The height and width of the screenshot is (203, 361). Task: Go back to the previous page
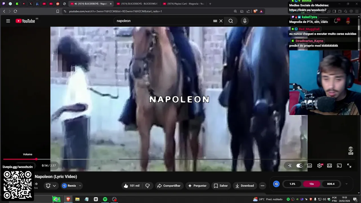[x=4, y=11]
